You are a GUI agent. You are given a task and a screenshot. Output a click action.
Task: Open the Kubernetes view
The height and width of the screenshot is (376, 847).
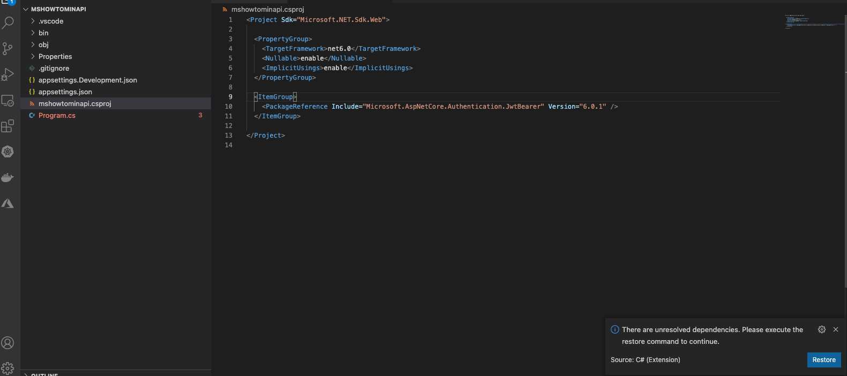[x=8, y=152]
